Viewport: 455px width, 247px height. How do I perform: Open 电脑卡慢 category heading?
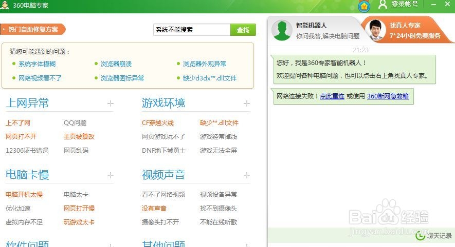click(27, 175)
